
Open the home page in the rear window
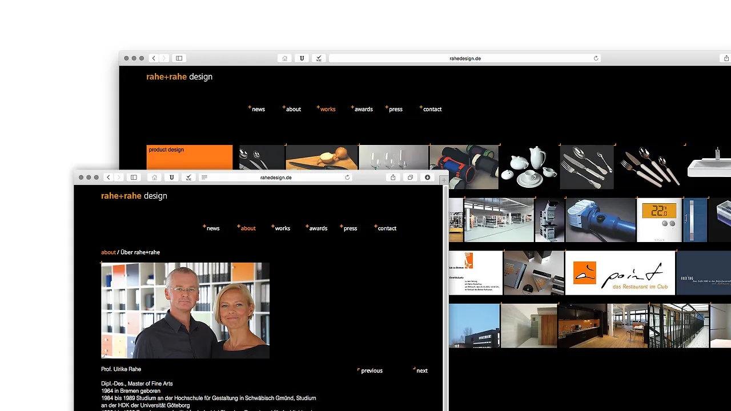(x=285, y=58)
